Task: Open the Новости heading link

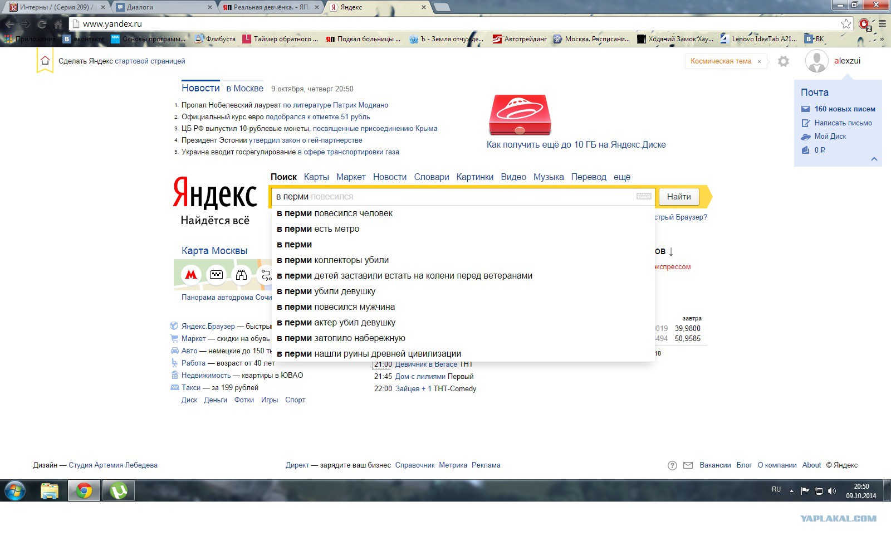Action: [x=200, y=88]
